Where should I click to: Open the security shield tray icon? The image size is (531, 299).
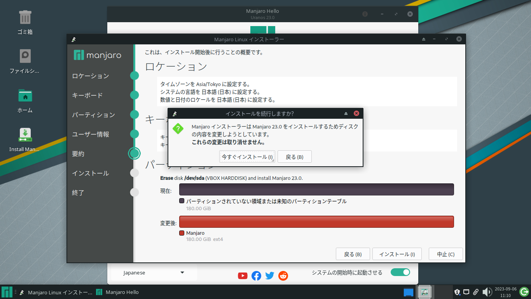tap(457, 292)
